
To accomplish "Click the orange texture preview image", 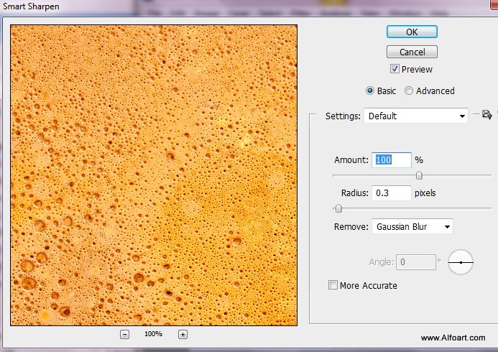I will coord(154,175).
